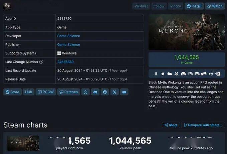The height and width of the screenshot is (154, 227).
Task: Toggle Wishlist for this game
Action: [141, 6]
